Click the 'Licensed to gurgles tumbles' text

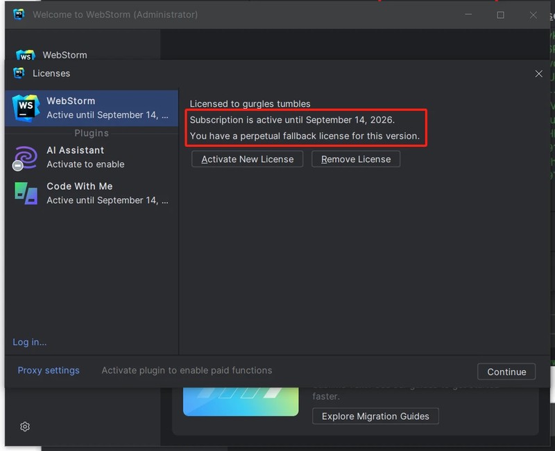point(250,104)
